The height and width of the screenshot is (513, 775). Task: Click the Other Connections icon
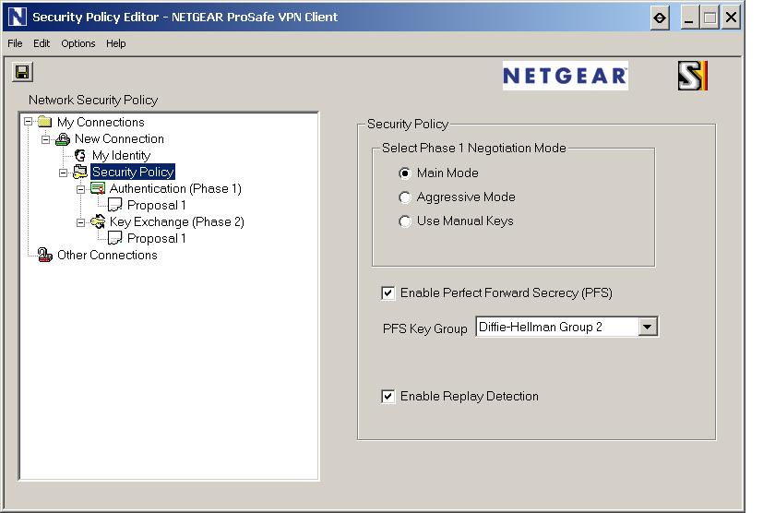[x=45, y=255]
